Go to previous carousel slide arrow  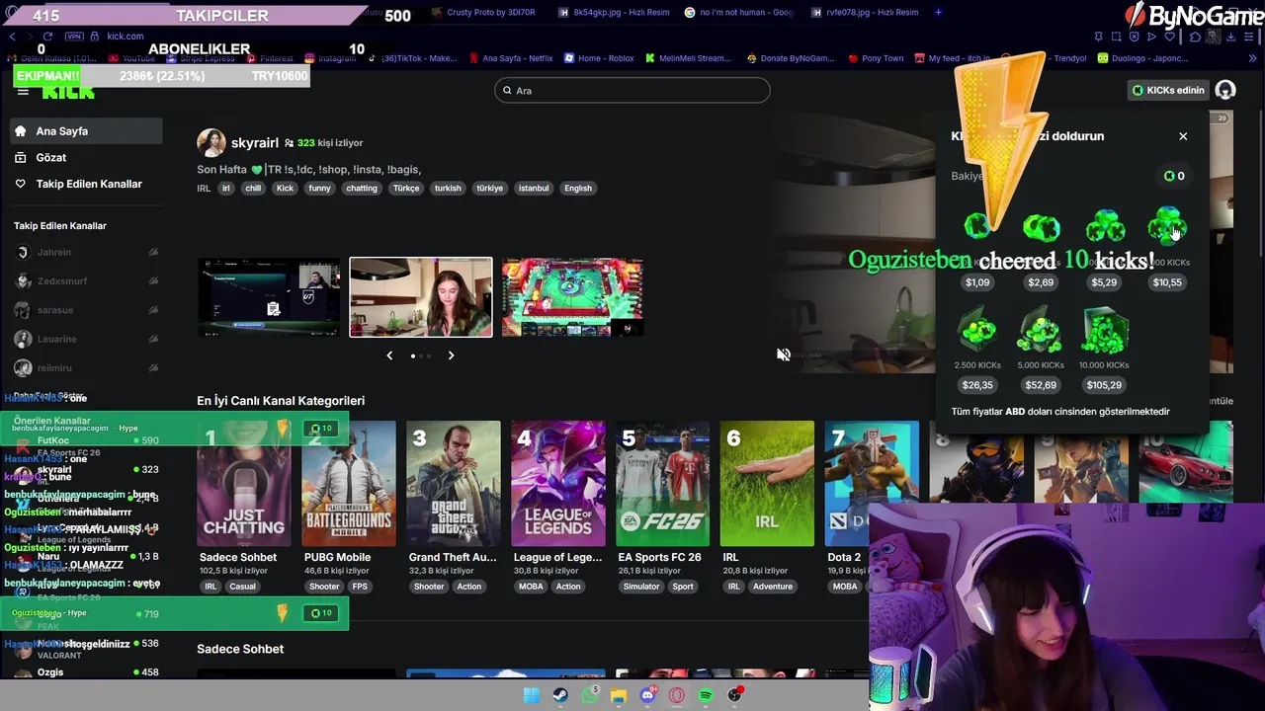(389, 355)
